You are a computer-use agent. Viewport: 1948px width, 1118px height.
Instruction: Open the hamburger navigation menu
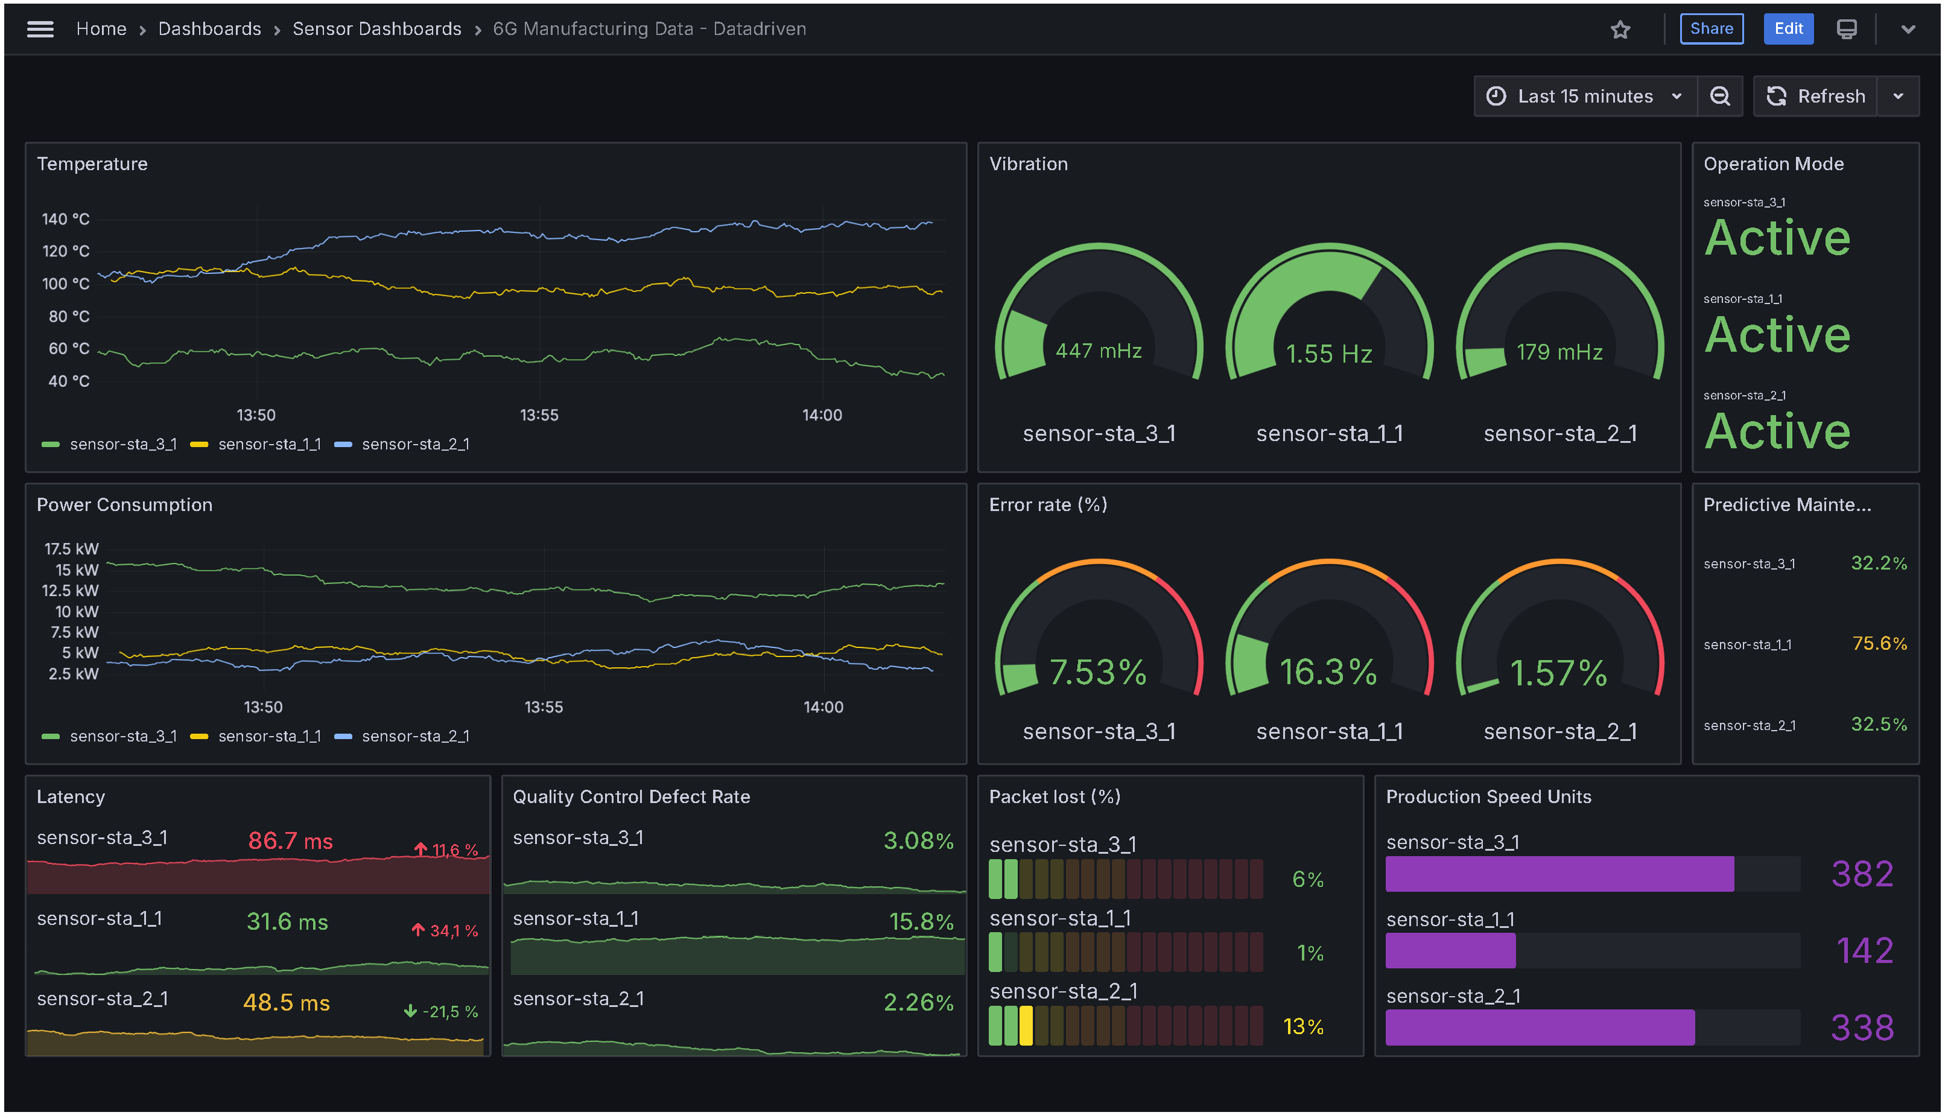40,29
